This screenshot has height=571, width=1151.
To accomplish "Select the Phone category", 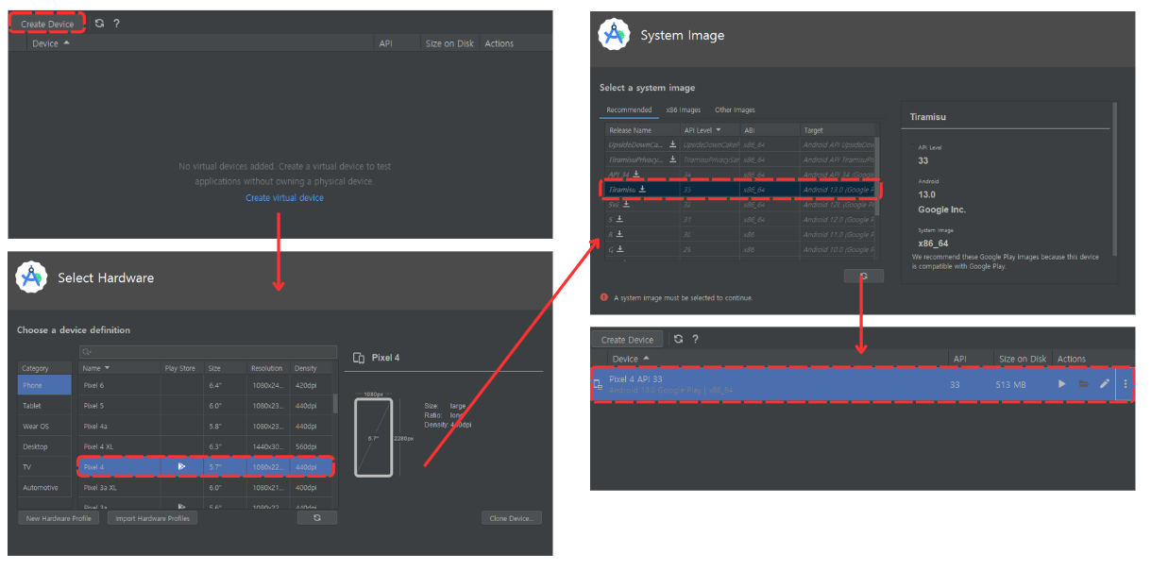I will [x=44, y=385].
